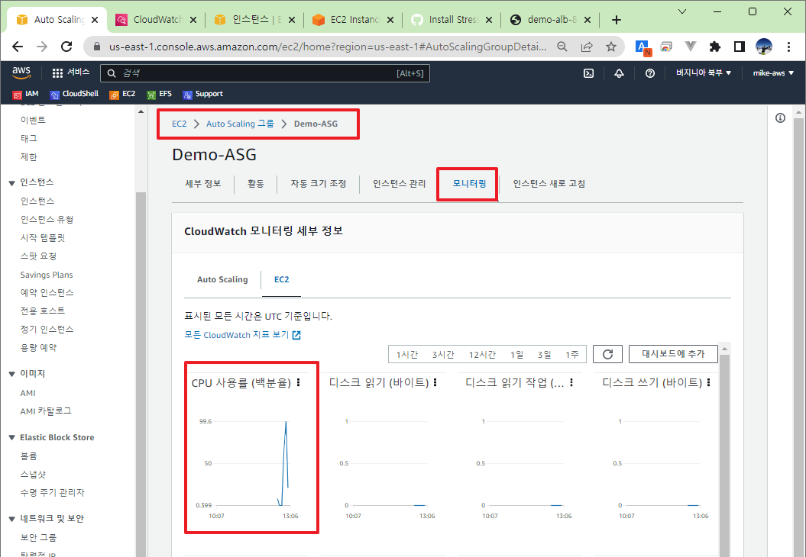The height and width of the screenshot is (557, 806).
Task: Open IAM favorite shortcut
Action: click(x=25, y=94)
